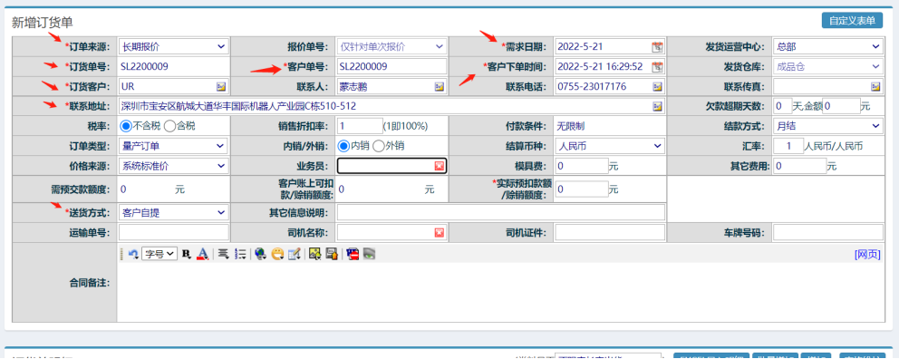The width and height of the screenshot is (899, 359).
Task: Clear the 业务员 field with red X icon
Action: 440,166
